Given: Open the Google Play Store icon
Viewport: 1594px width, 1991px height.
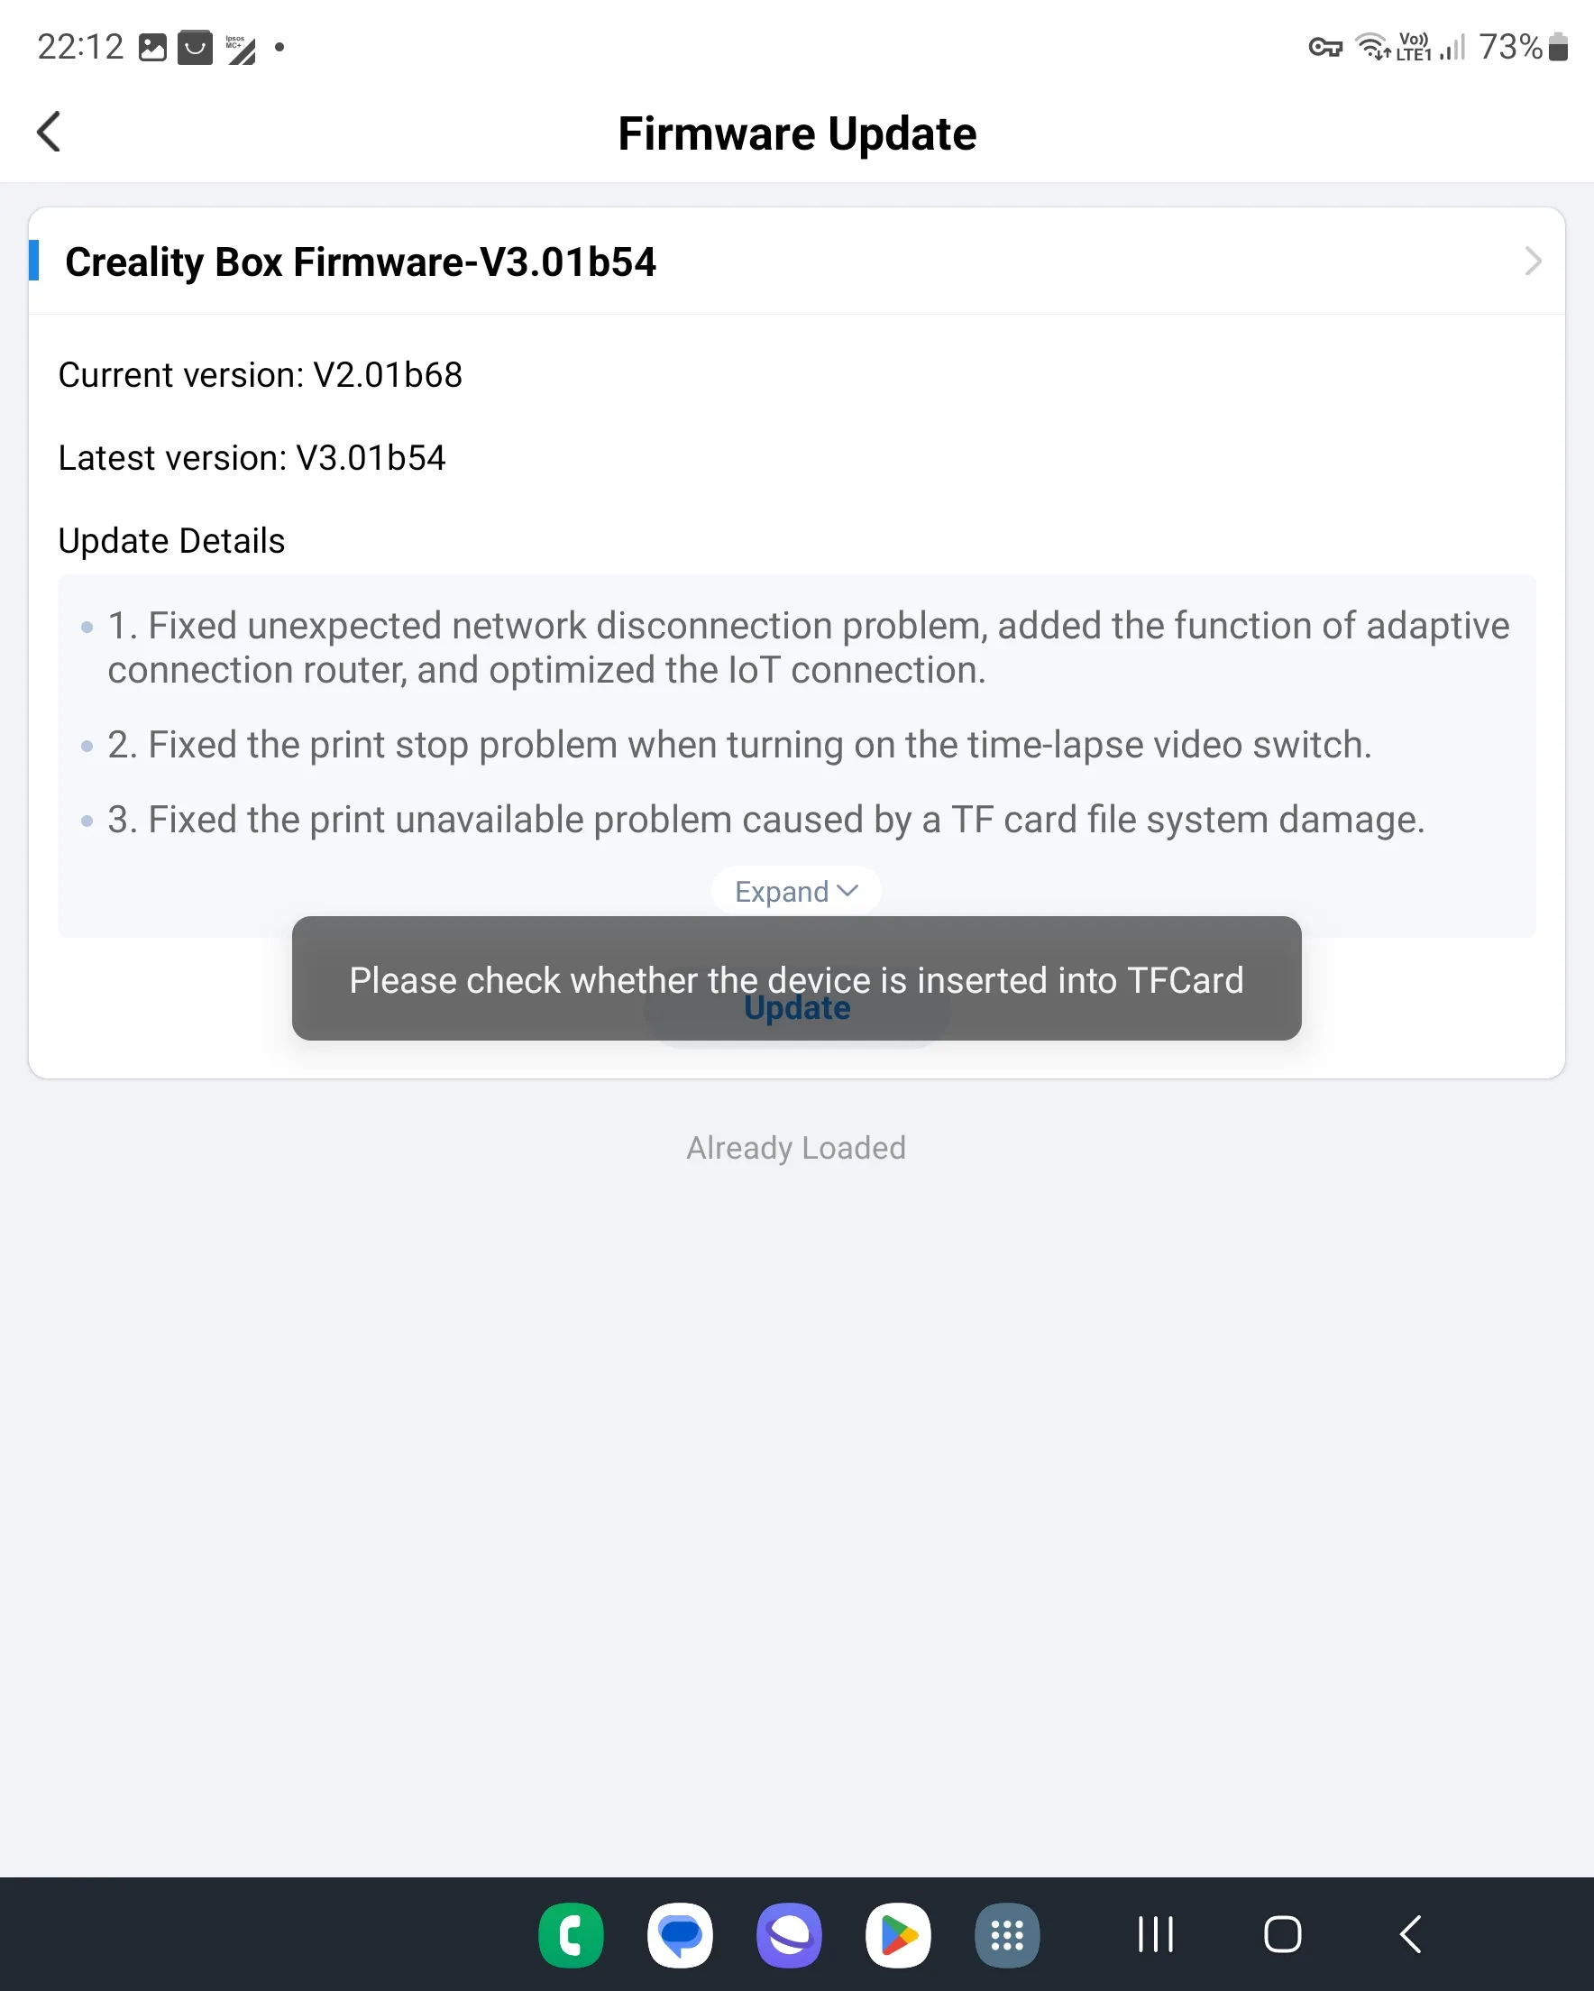Looking at the screenshot, I should 898,1935.
